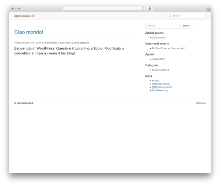
Task: Open RSS degli Articoli feed
Action: tap(161, 84)
